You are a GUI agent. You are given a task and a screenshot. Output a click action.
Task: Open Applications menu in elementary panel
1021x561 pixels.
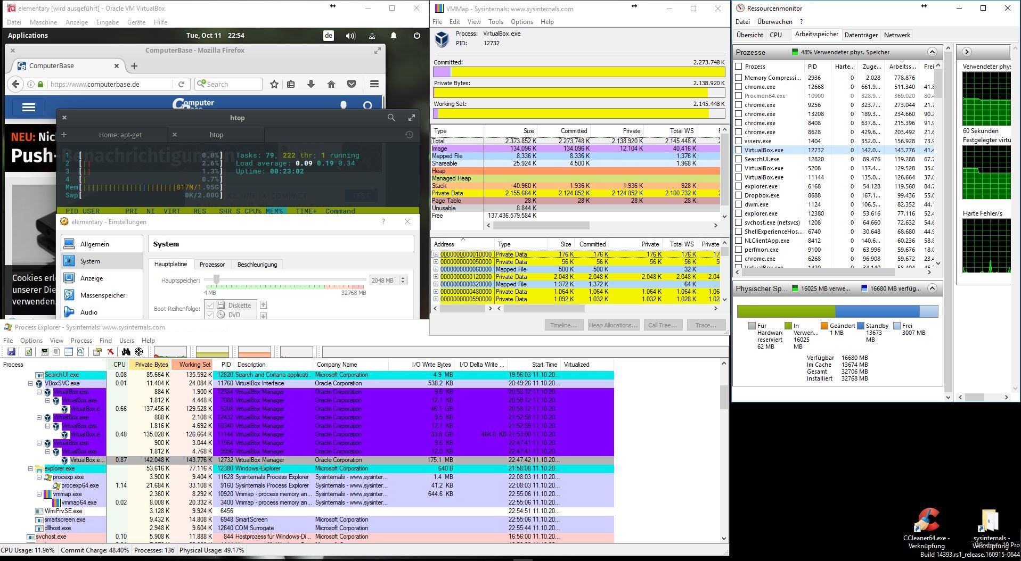coord(28,36)
